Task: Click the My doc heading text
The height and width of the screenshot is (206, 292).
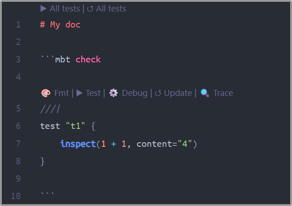Action: [65, 25]
